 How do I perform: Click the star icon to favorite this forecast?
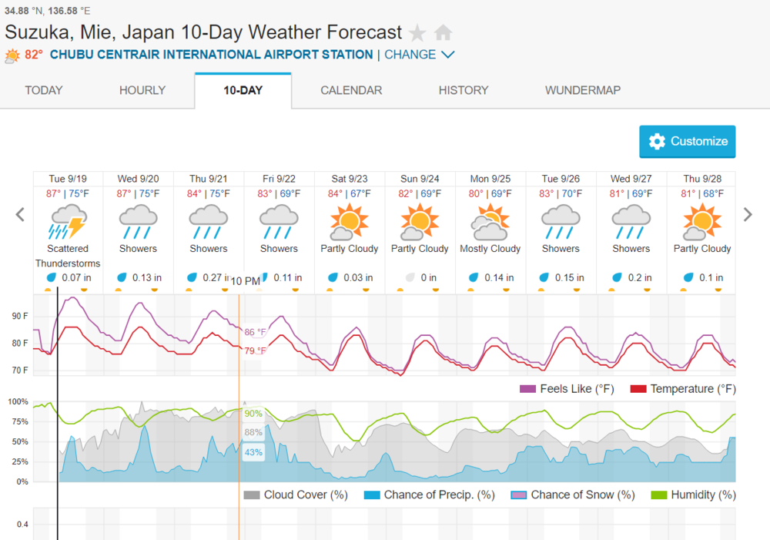417,32
